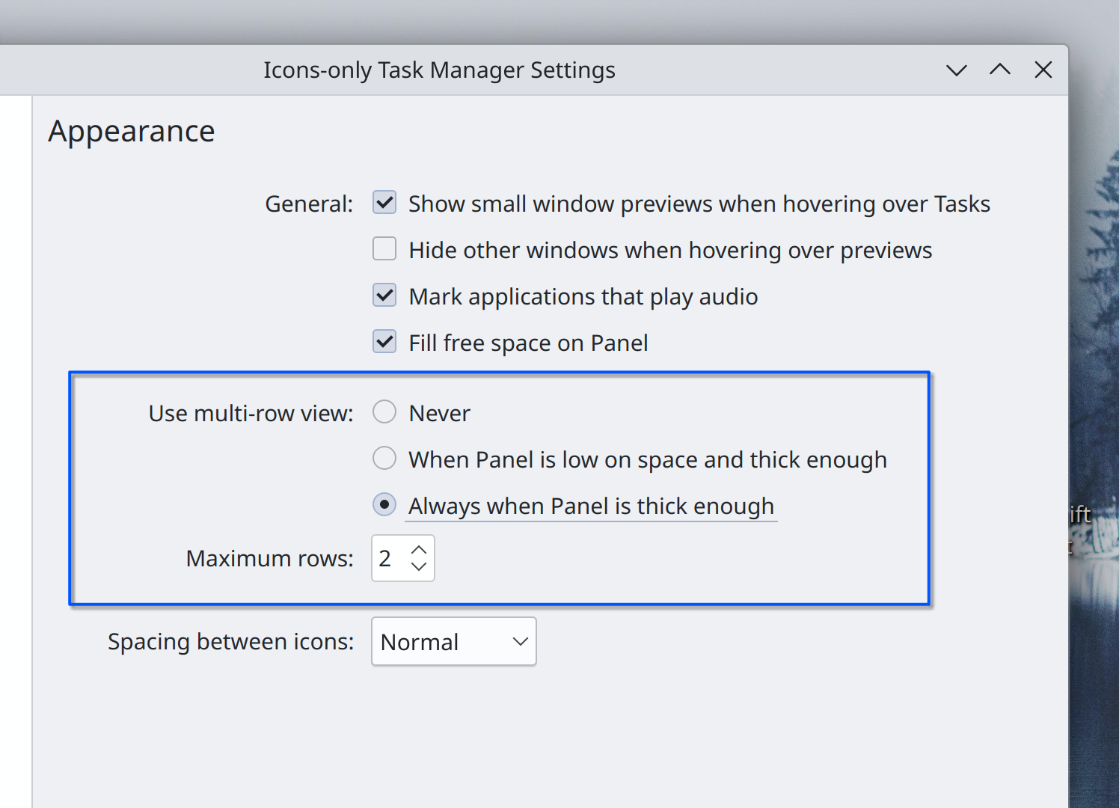Click the Spacing between icons label
This screenshot has width=1119, height=808.
point(230,642)
